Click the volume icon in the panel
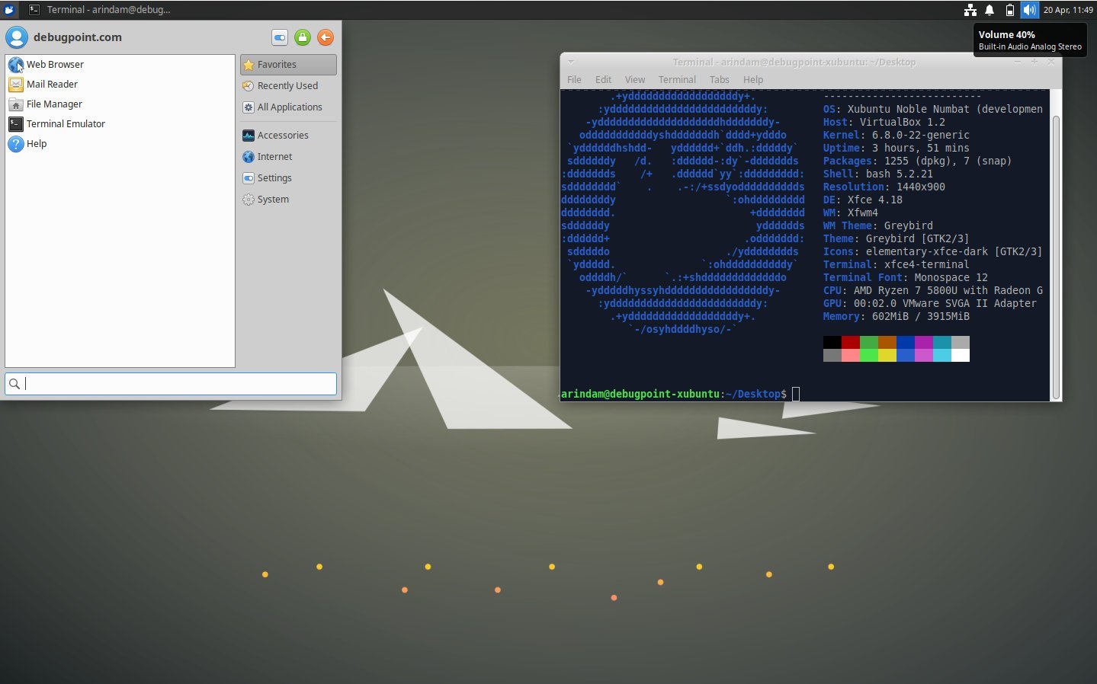 pos(1029,10)
